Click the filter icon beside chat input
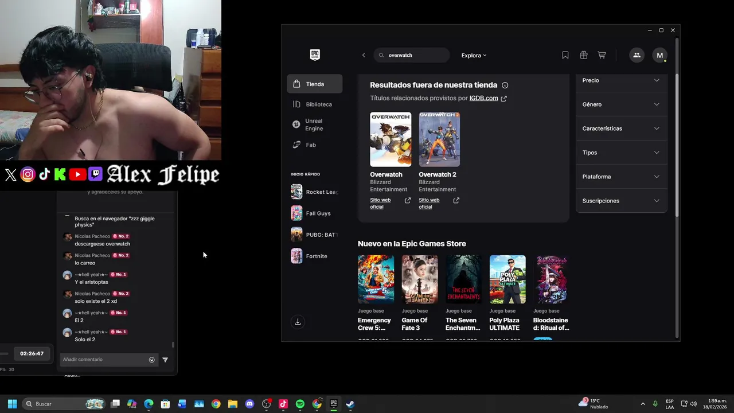This screenshot has width=734, height=413. pyautogui.click(x=165, y=360)
